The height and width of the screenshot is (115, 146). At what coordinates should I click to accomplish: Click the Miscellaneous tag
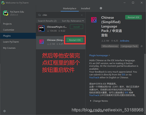click(x=110, y=46)
